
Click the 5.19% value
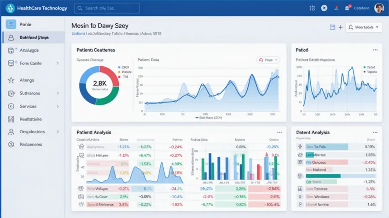[x=370, y=147]
